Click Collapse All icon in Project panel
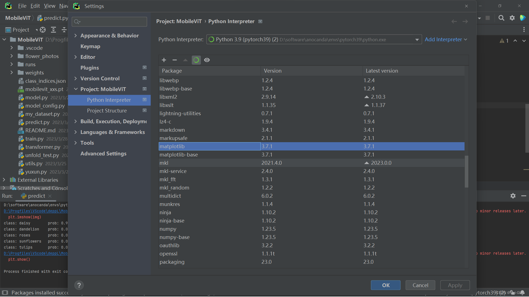Viewport: 529px width, 297px height. (x=64, y=30)
